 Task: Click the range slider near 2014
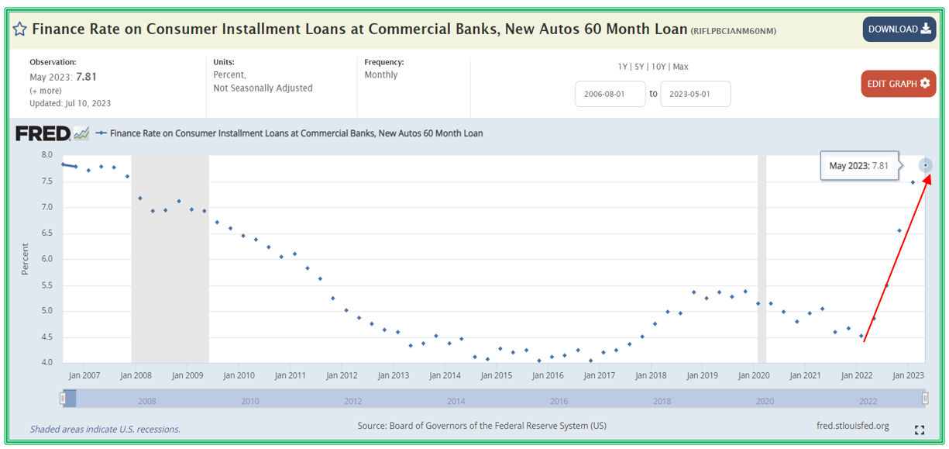(456, 401)
